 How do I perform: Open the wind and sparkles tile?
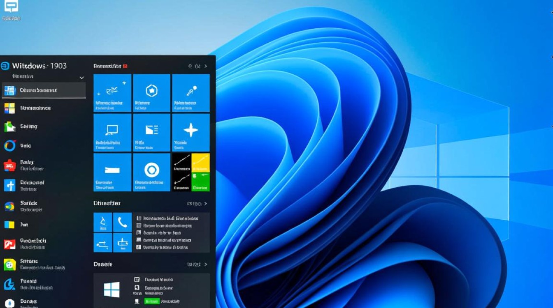112,92
